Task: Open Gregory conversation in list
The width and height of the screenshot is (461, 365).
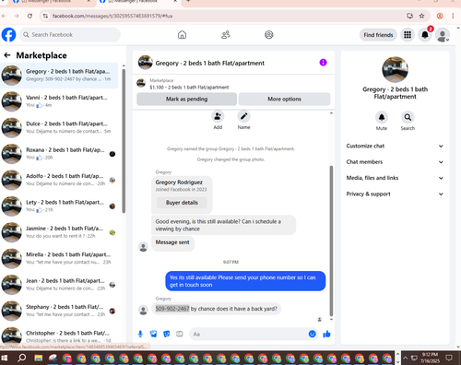Action: coord(59,76)
